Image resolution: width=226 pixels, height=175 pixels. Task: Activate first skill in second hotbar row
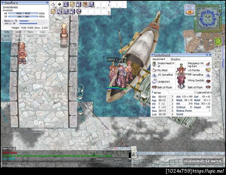pyautogui.click(x=53, y=11)
